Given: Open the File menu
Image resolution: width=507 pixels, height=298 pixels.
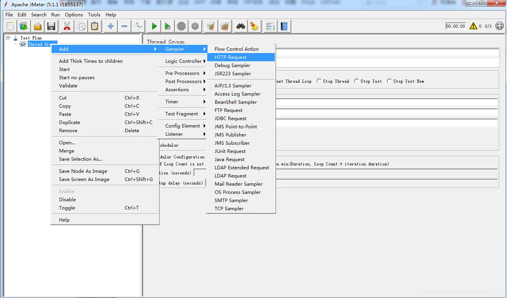Looking at the screenshot, I should [9, 14].
